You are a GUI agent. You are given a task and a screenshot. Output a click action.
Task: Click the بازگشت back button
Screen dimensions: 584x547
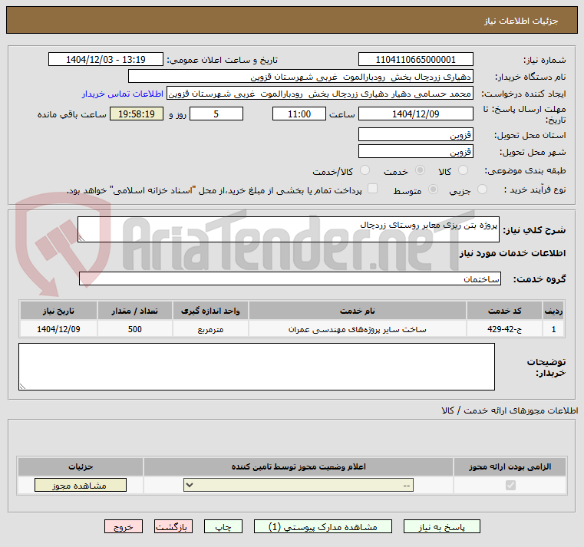coord(173,527)
